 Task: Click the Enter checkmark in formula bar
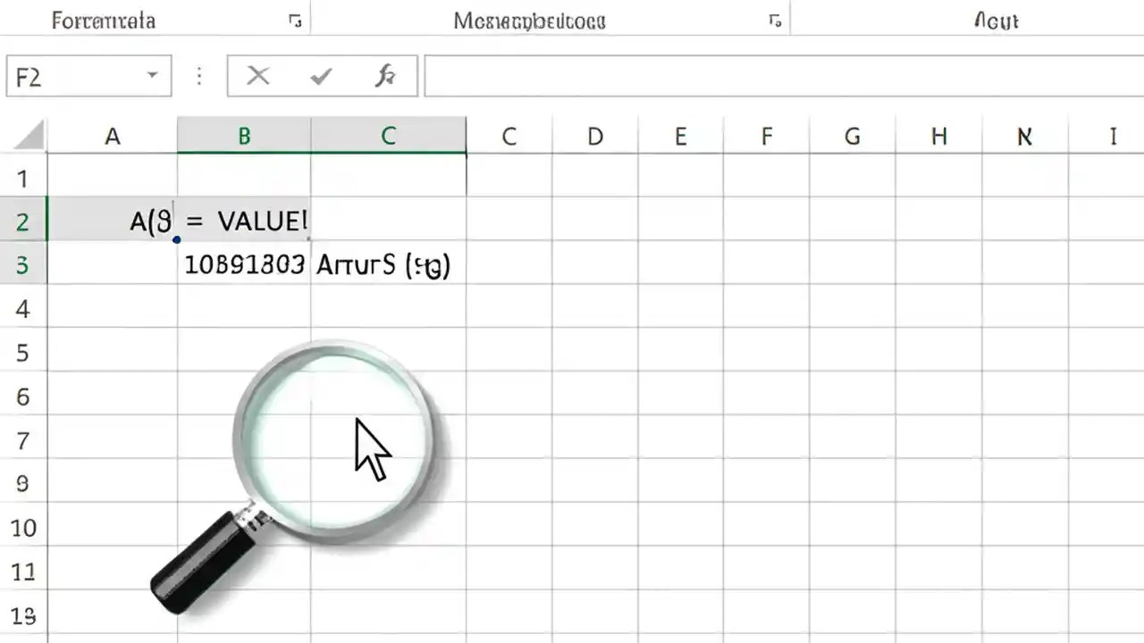tap(320, 76)
